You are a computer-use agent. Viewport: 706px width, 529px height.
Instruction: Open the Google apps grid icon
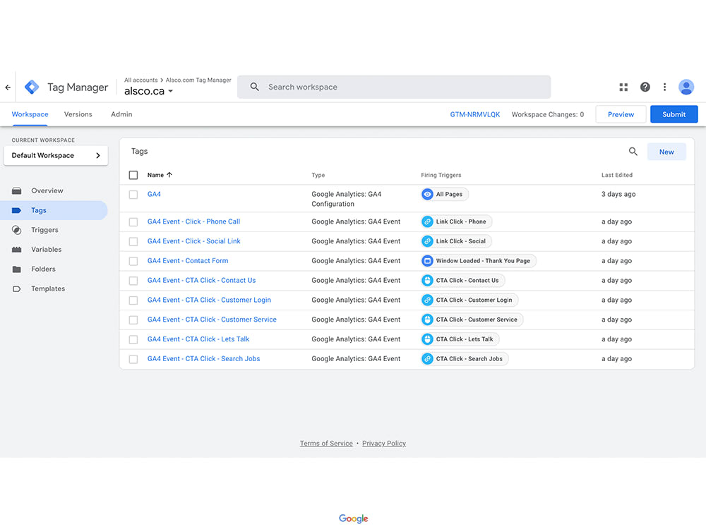(623, 87)
